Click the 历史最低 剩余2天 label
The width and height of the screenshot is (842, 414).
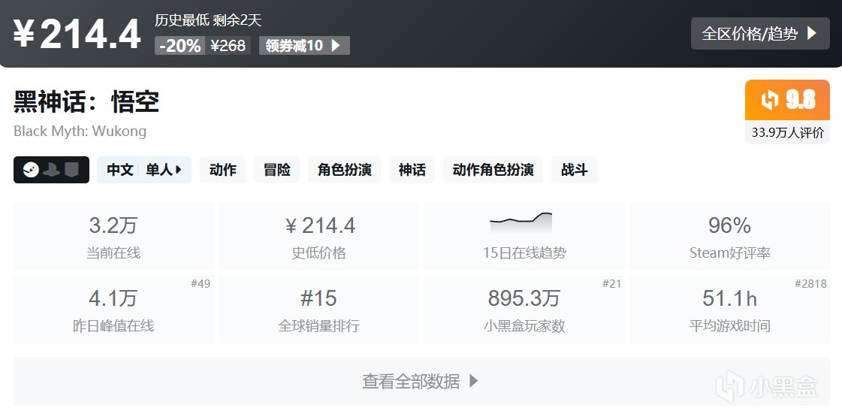(x=208, y=20)
